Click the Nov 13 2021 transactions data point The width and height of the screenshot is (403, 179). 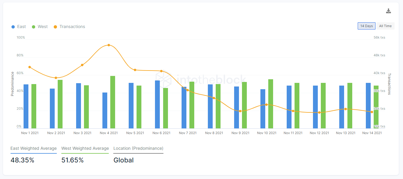pos(346,109)
